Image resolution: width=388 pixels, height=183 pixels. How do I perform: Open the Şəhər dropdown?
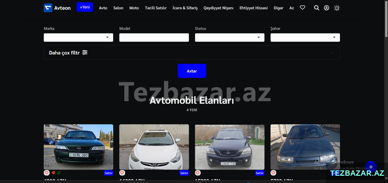coord(305,37)
